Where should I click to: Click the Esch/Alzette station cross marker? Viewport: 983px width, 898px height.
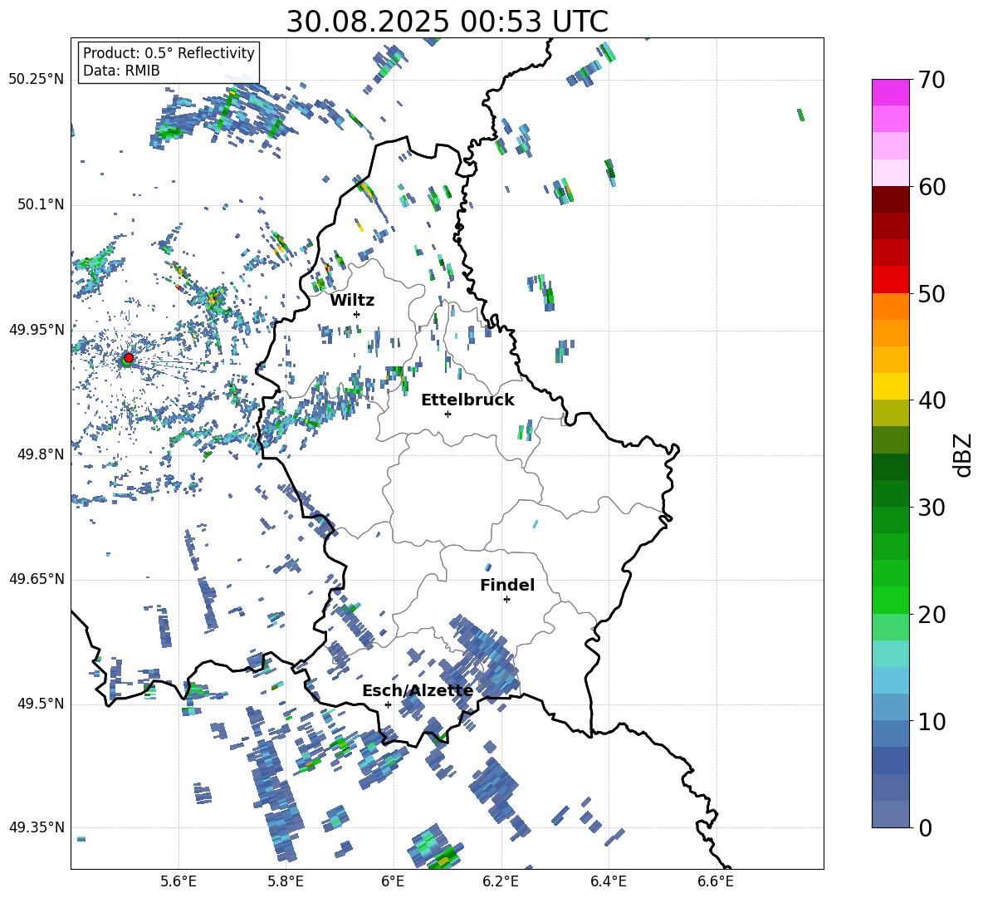(388, 704)
